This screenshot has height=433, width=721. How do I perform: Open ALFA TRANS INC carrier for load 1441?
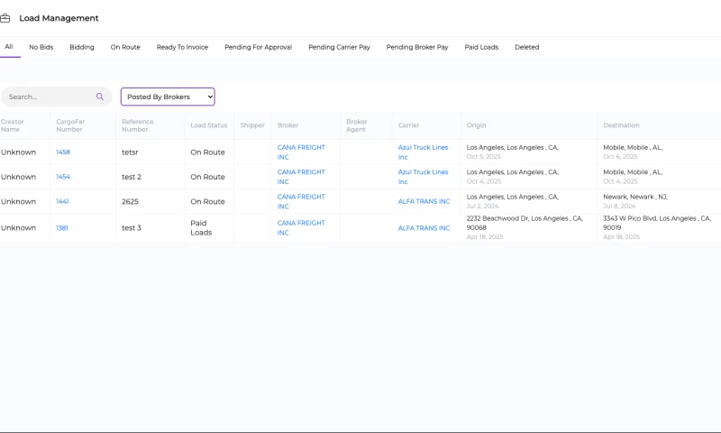tap(424, 201)
